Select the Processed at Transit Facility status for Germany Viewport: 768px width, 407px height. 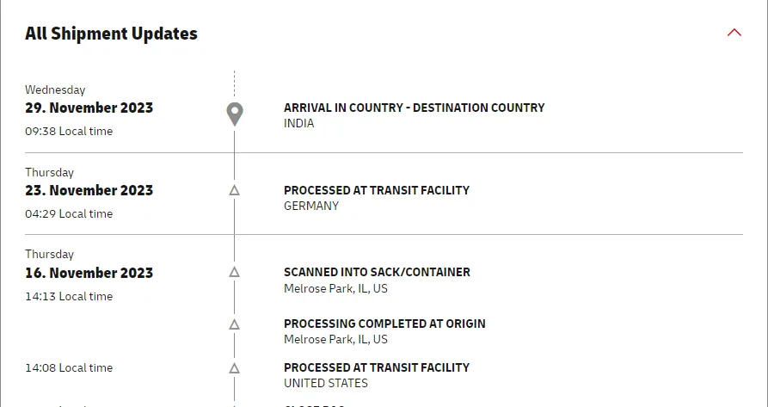(x=376, y=190)
